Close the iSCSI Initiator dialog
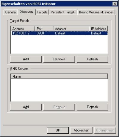The height and width of the screenshot is (137, 119). pos(115,4)
